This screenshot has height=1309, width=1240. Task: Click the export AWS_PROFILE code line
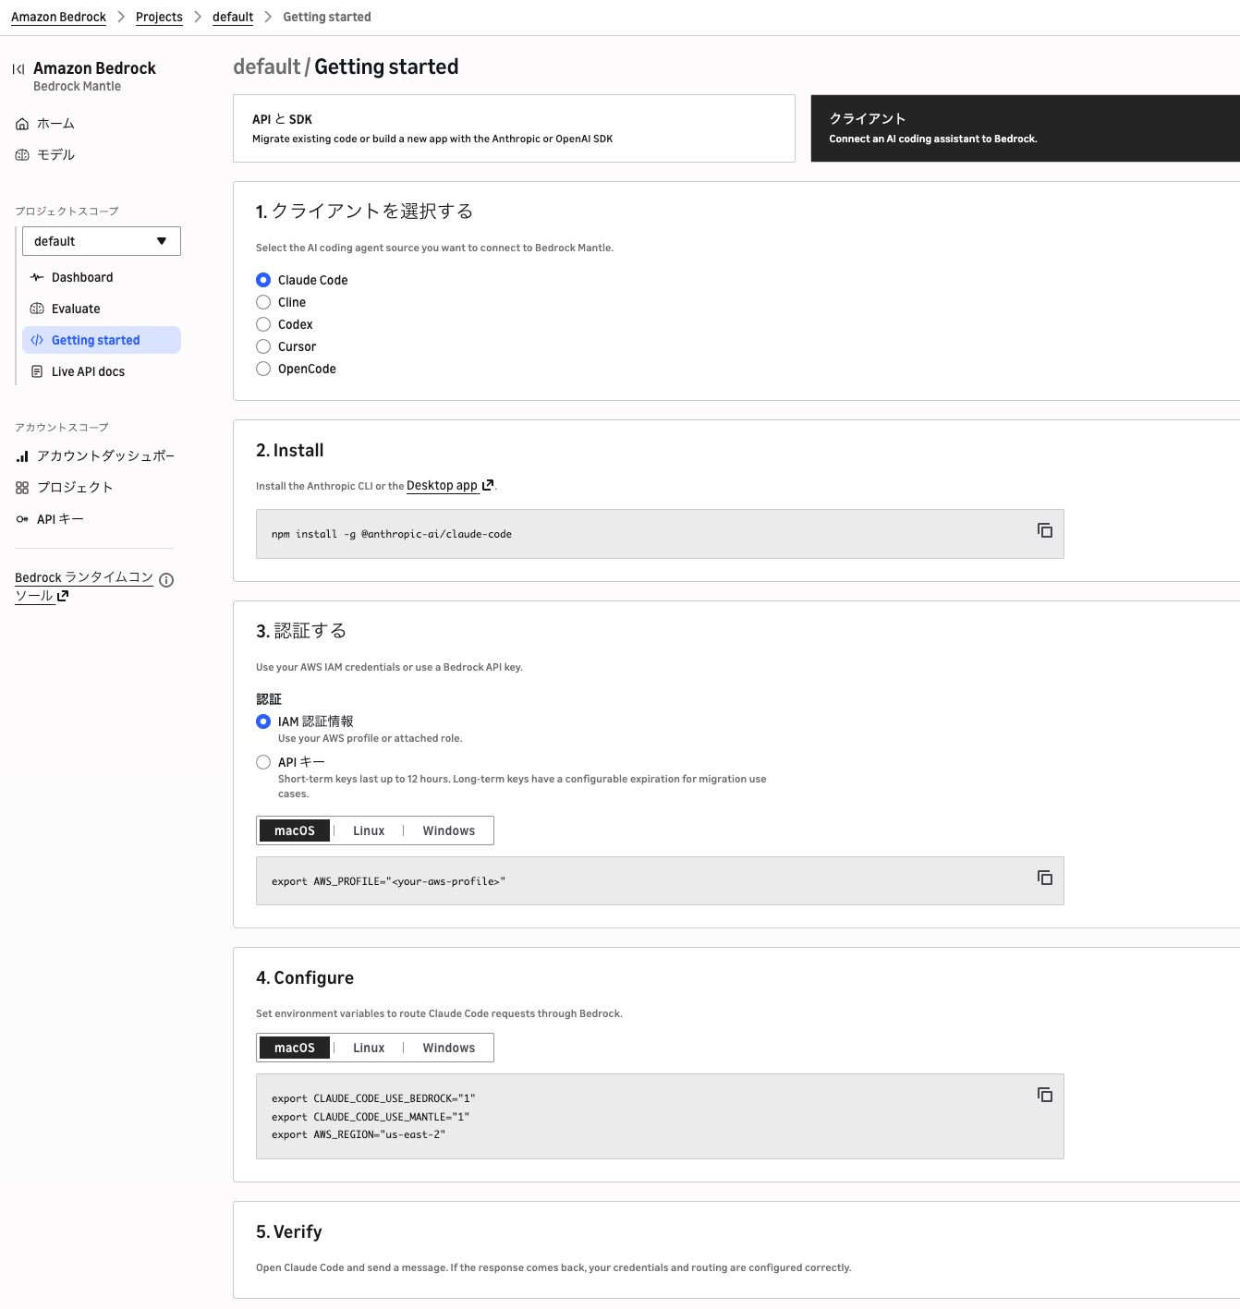(388, 881)
